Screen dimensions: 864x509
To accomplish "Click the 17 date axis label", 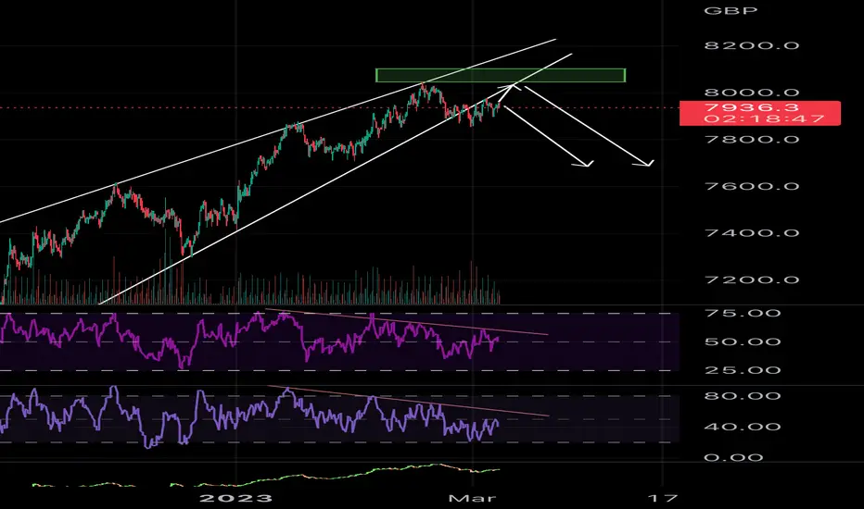I will [662, 499].
